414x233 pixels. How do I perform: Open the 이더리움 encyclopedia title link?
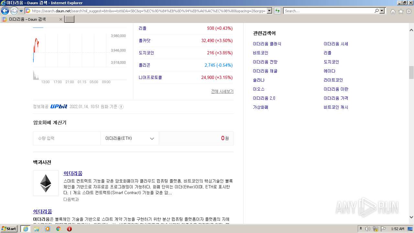(x=73, y=173)
